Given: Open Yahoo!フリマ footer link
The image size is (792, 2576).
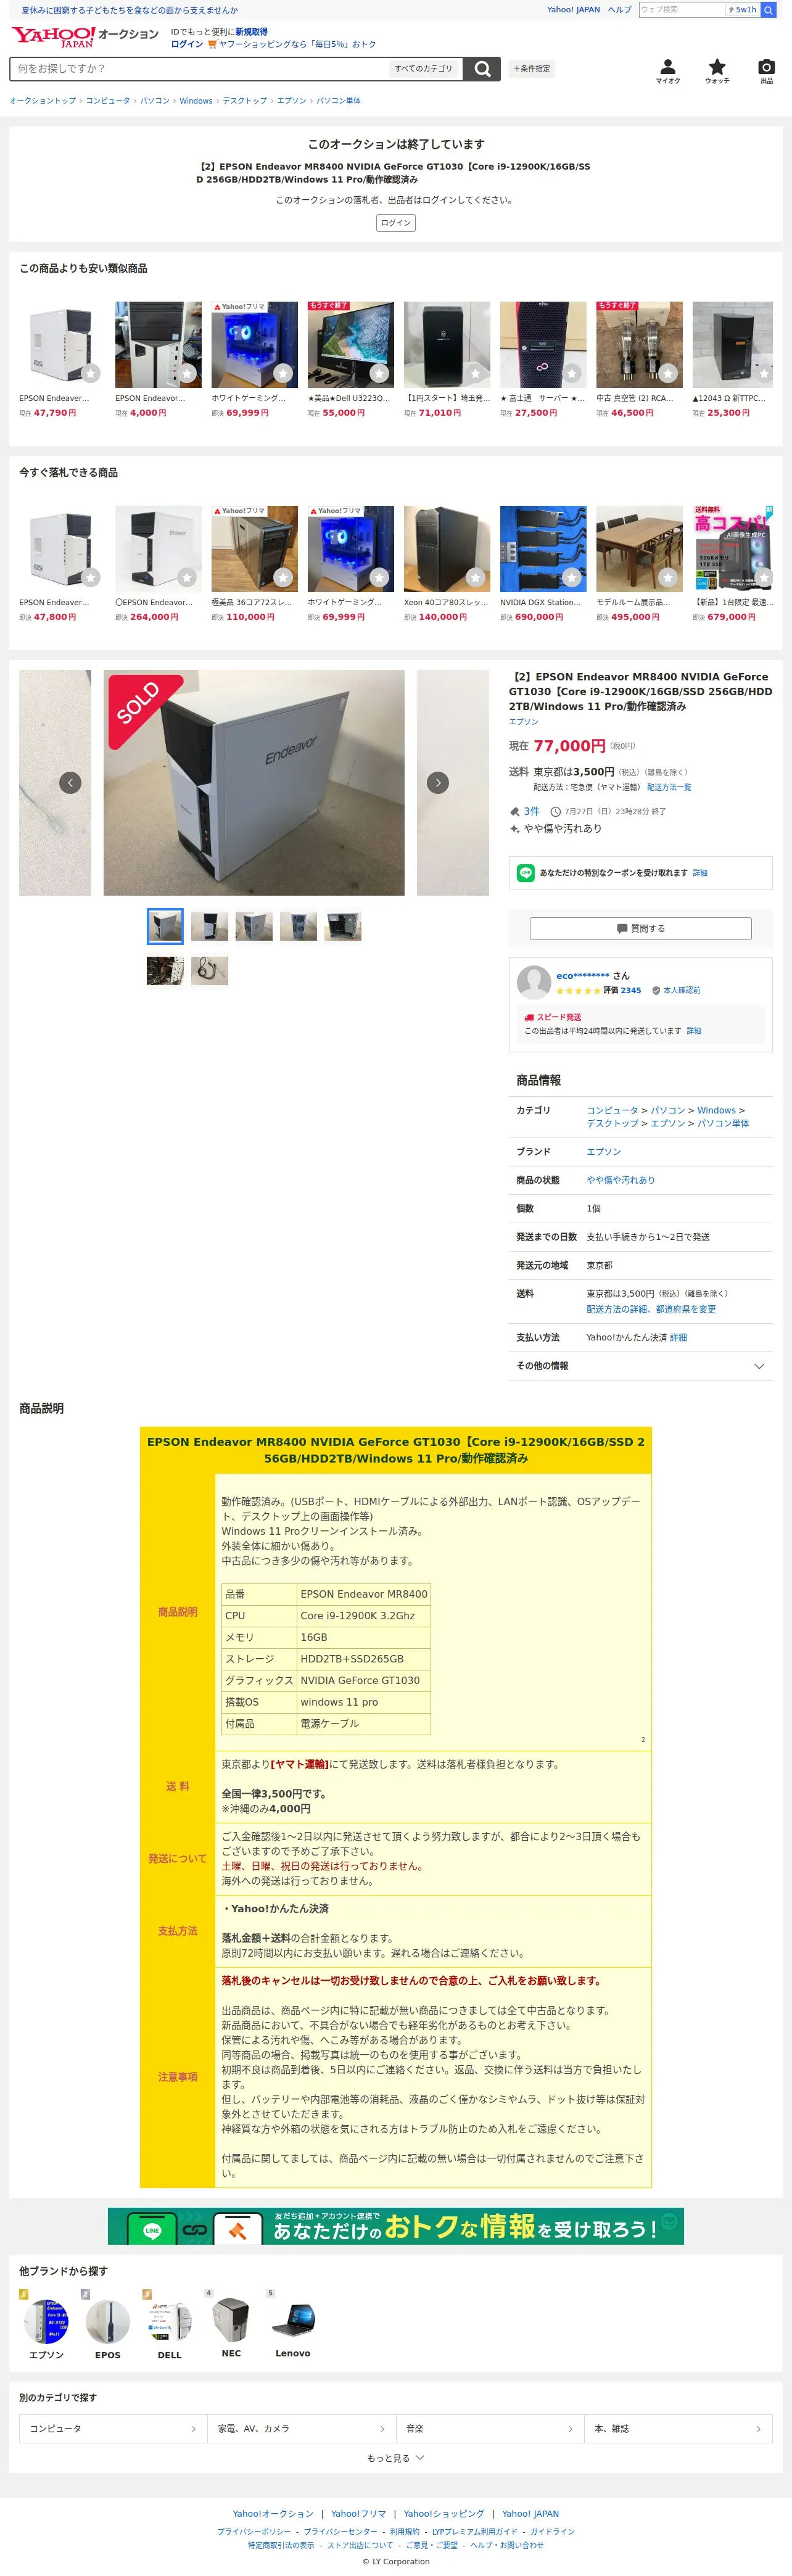Looking at the screenshot, I should click(358, 2513).
